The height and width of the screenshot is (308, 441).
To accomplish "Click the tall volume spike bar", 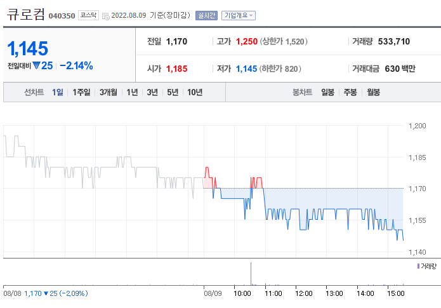I will click(x=251, y=274).
